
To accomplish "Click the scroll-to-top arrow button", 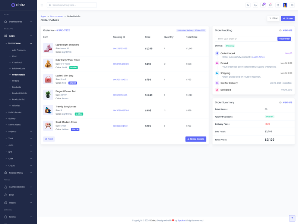I will [292, 218].
